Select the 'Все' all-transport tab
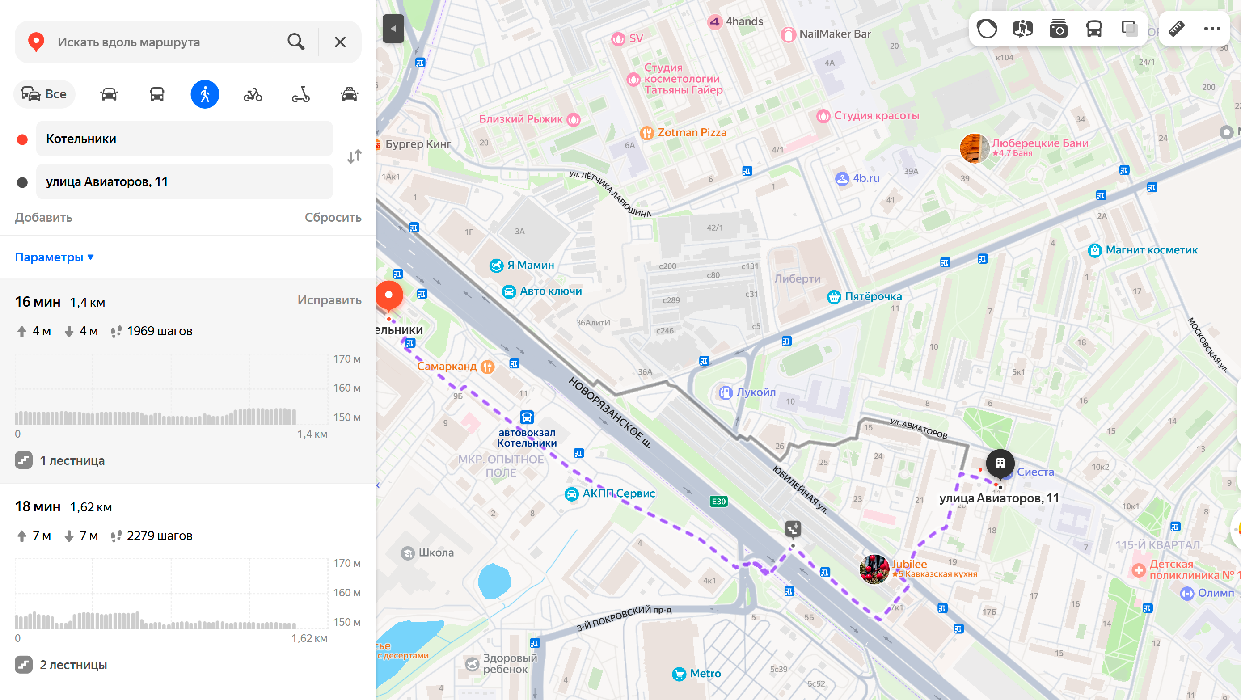1241x700 pixels. (x=44, y=94)
